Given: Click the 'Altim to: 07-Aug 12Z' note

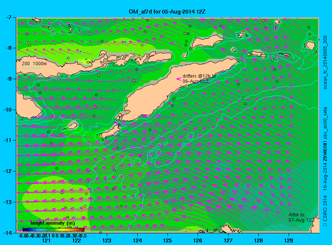Looking at the screenshot, I should tap(301, 217).
